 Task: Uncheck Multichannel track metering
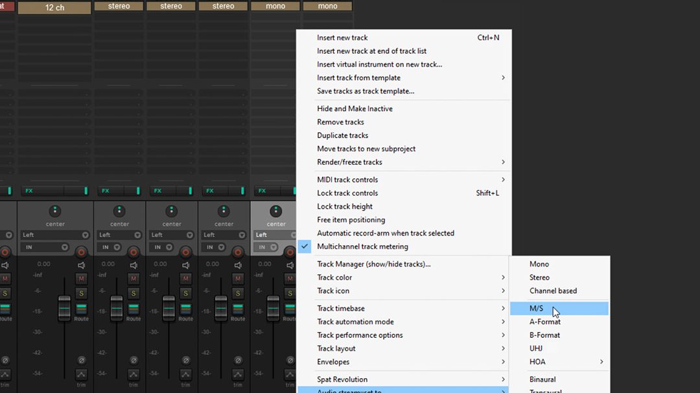pyautogui.click(x=362, y=246)
